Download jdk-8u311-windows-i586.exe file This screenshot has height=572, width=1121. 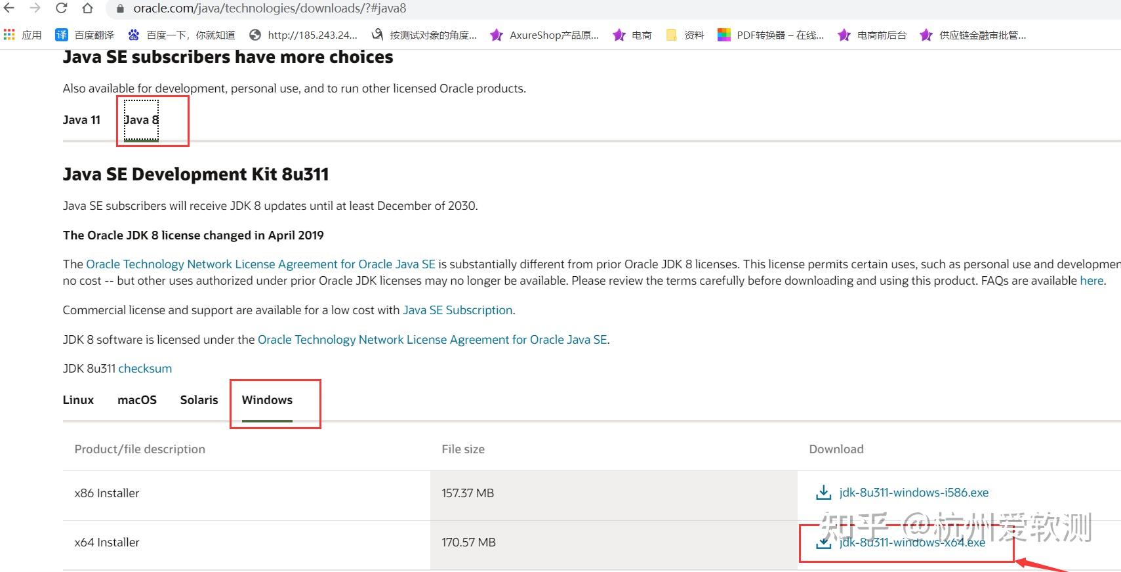pos(914,493)
